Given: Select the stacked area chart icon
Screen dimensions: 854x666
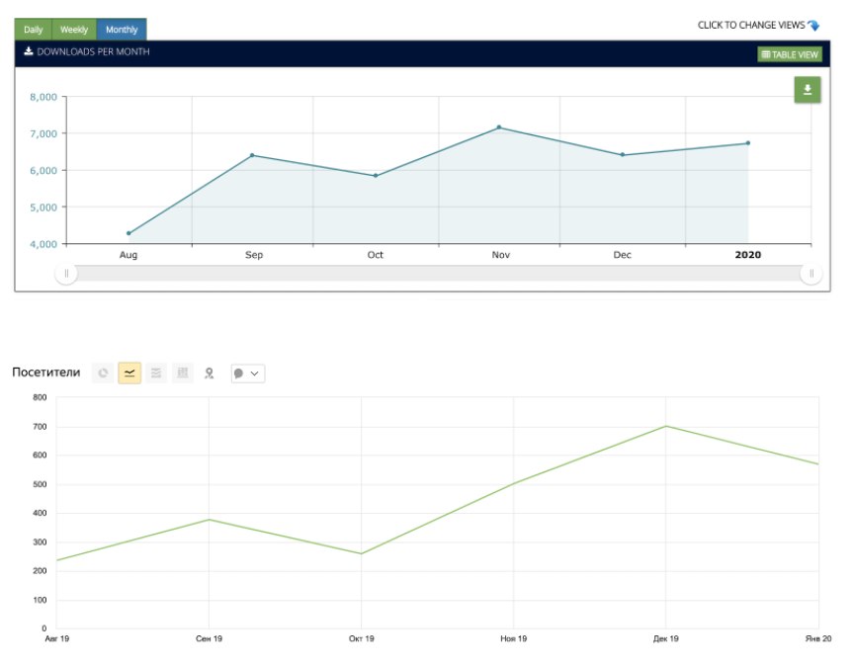Looking at the screenshot, I should click(156, 373).
